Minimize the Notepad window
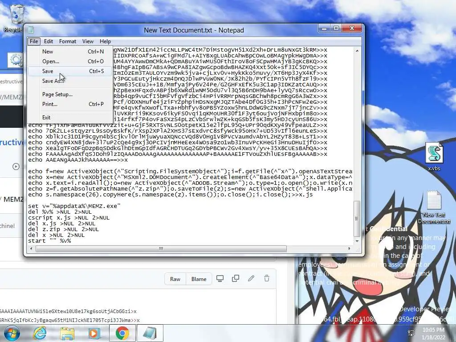 click(x=324, y=28)
